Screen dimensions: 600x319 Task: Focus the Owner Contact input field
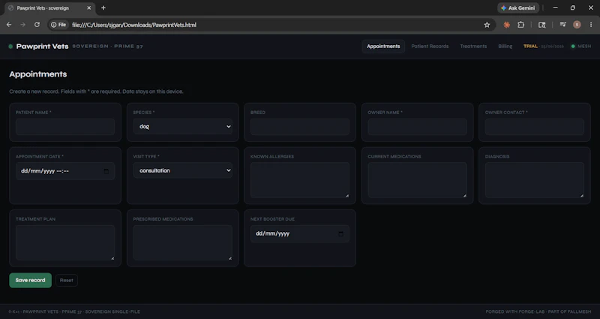535,127
